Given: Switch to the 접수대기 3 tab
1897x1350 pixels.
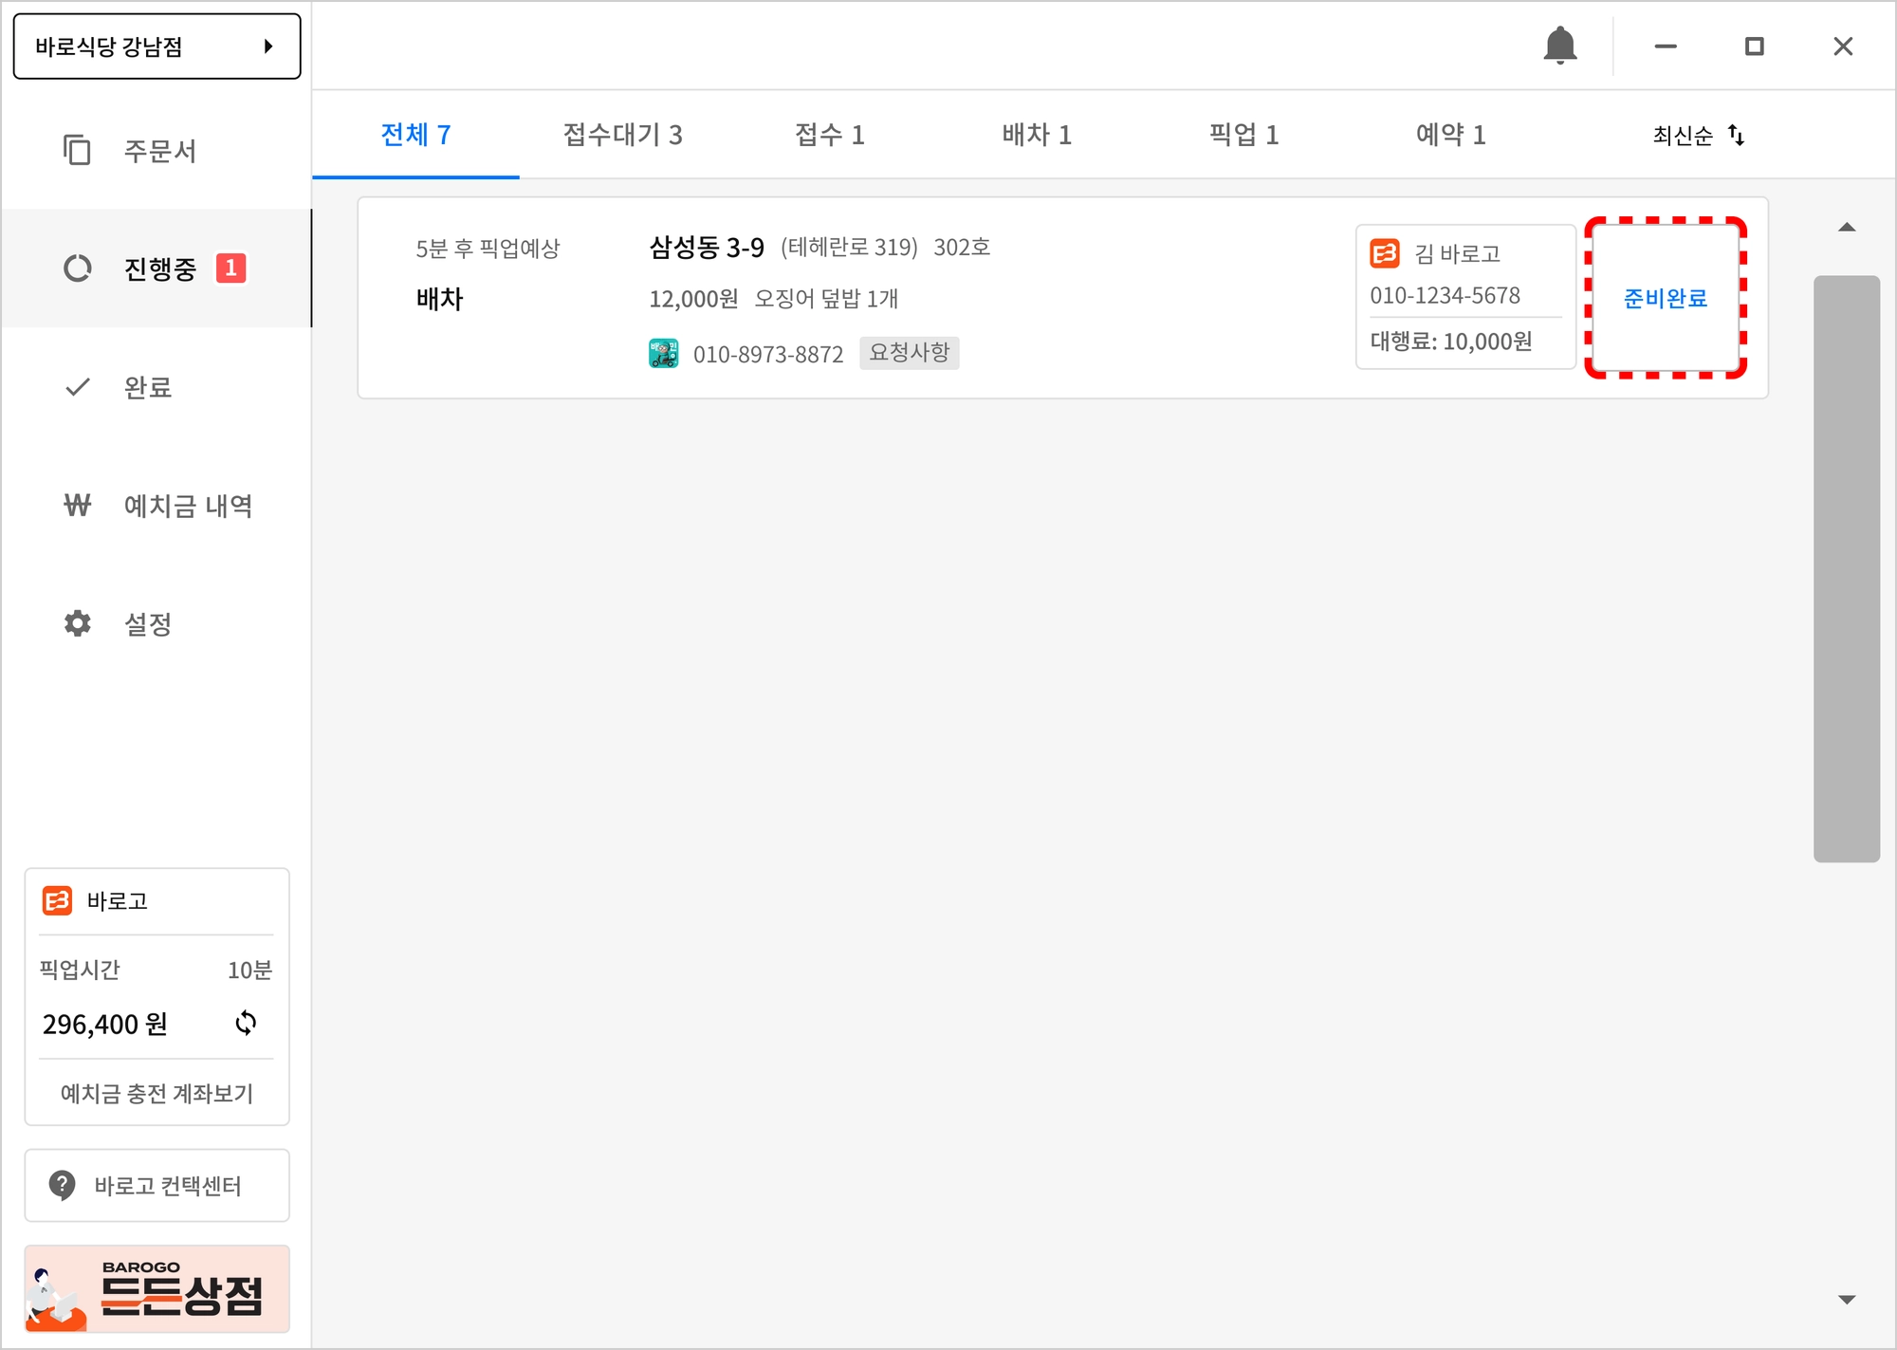Looking at the screenshot, I should (622, 135).
